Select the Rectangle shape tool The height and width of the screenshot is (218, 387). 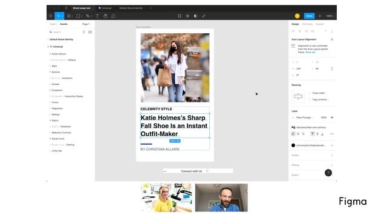(78, 16)
